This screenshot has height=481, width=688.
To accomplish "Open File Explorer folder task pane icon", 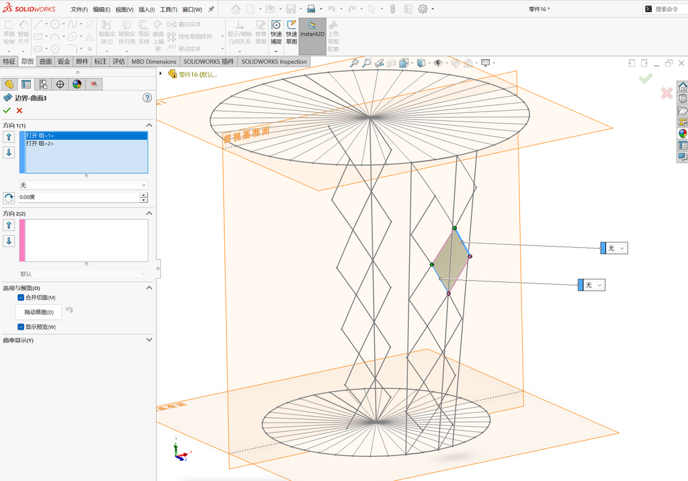I will point(683,110).
